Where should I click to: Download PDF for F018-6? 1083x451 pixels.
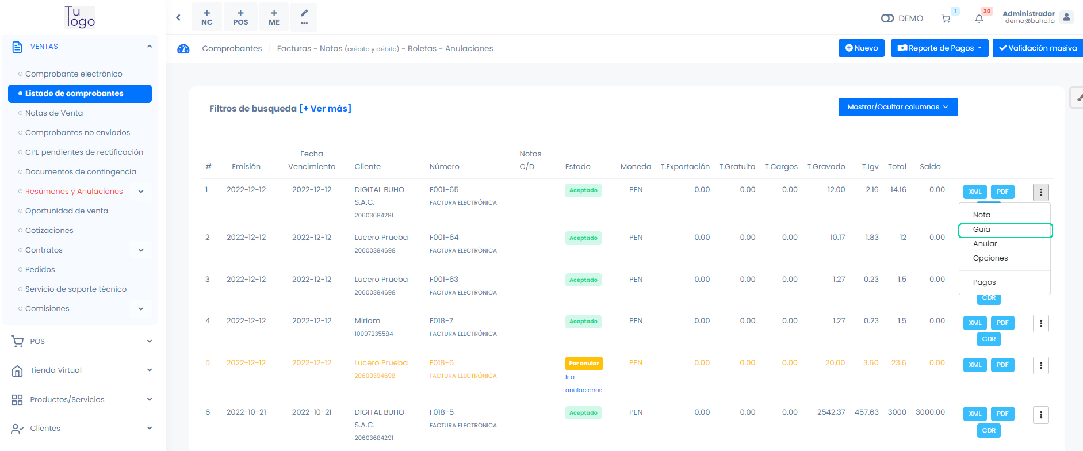coord(1002,365)
